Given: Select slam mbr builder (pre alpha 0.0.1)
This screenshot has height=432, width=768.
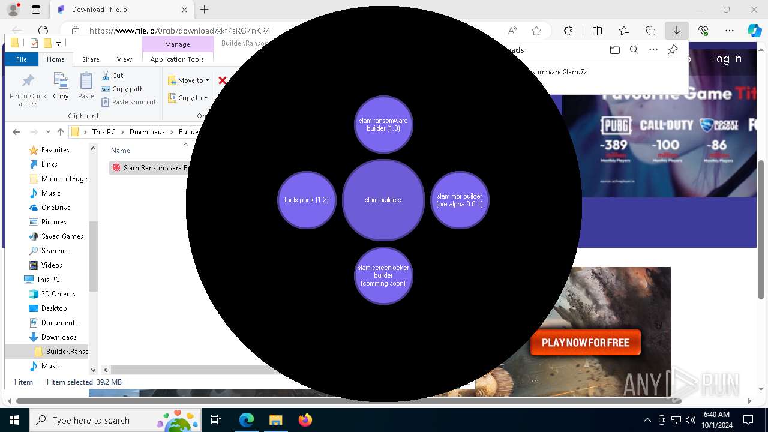Looking at the screenshot, I should pyautogui.click(x=460, y=200).
